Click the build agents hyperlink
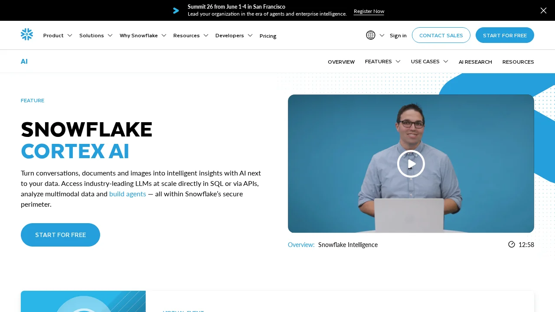The height and width of the screenshot is (312, 555). click(127, 194)
